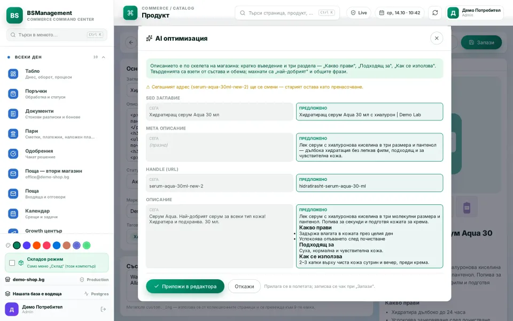Click the clipboard thumbnail behind the dialog
The height and width of the screenshot is (321, 513).
(x=467, y=208)
